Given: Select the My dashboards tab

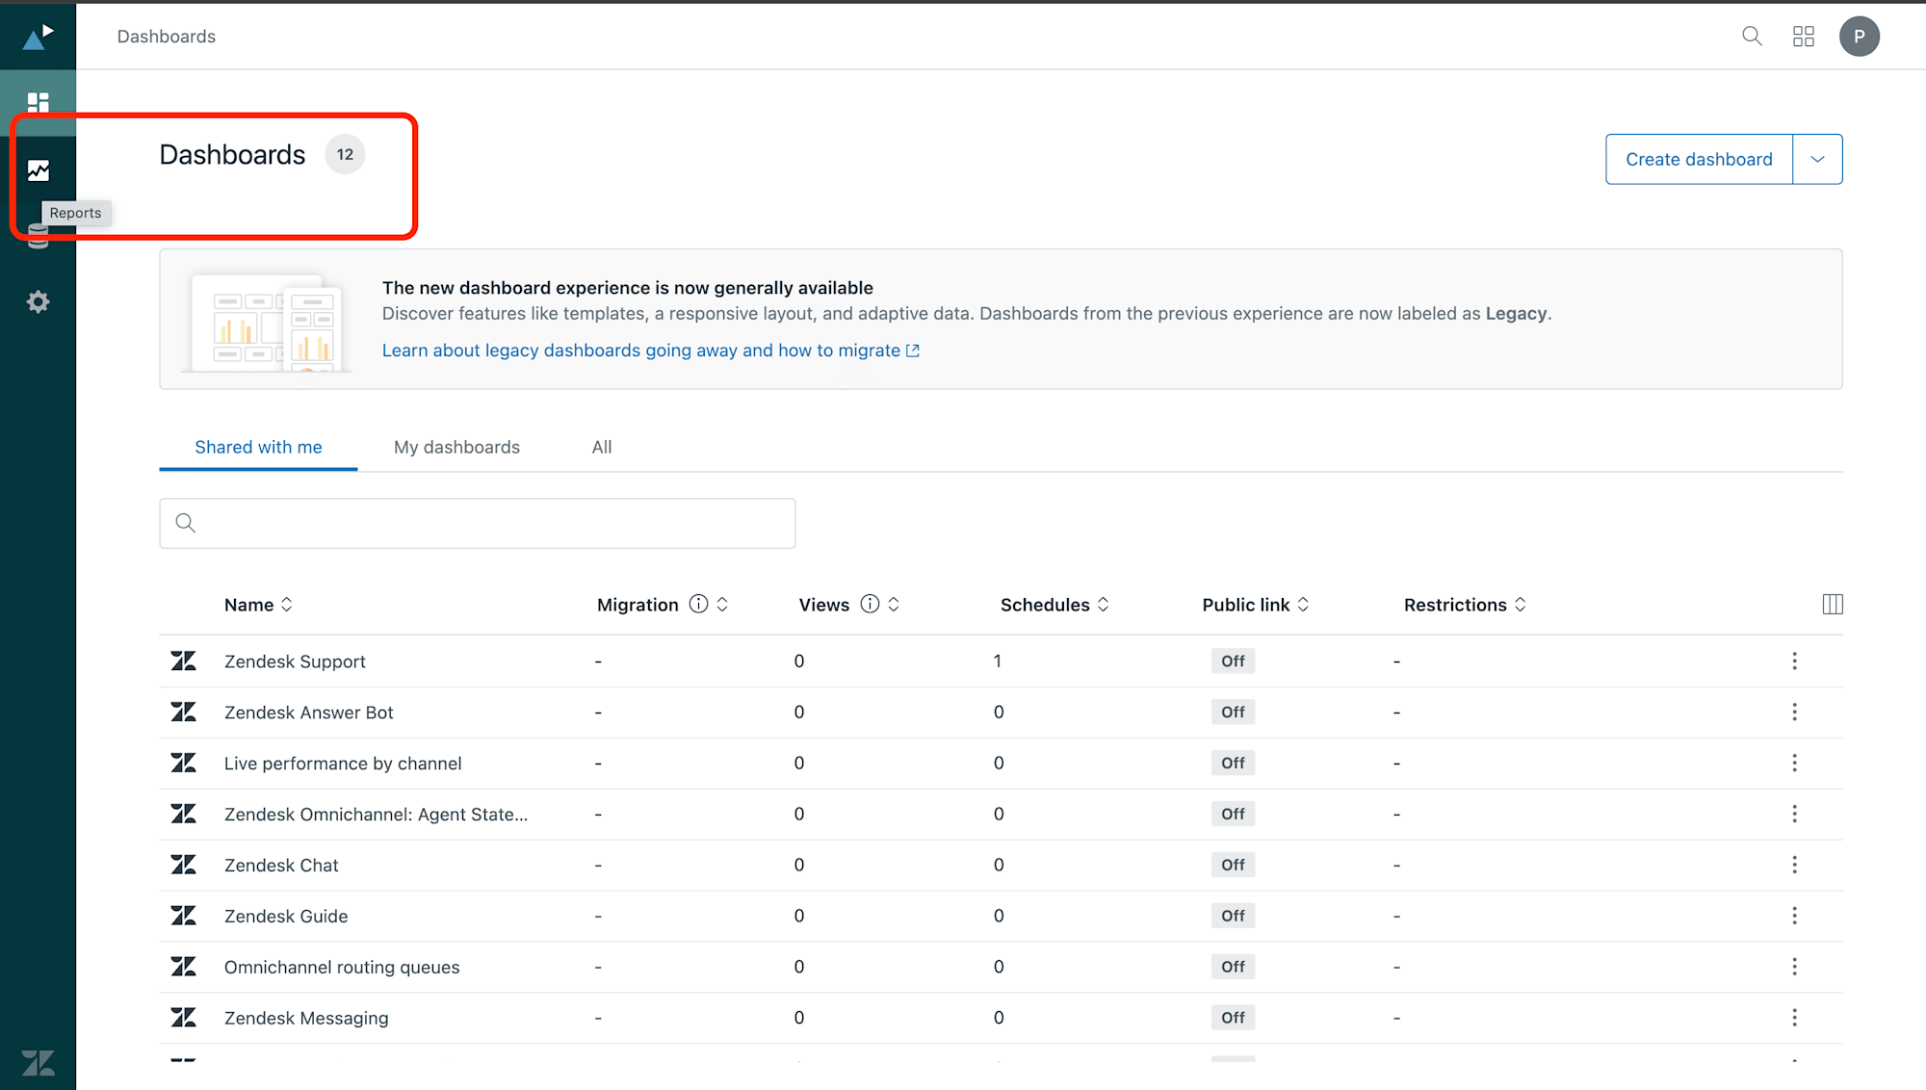Looking at the screenshot, I should click(456, 446).
